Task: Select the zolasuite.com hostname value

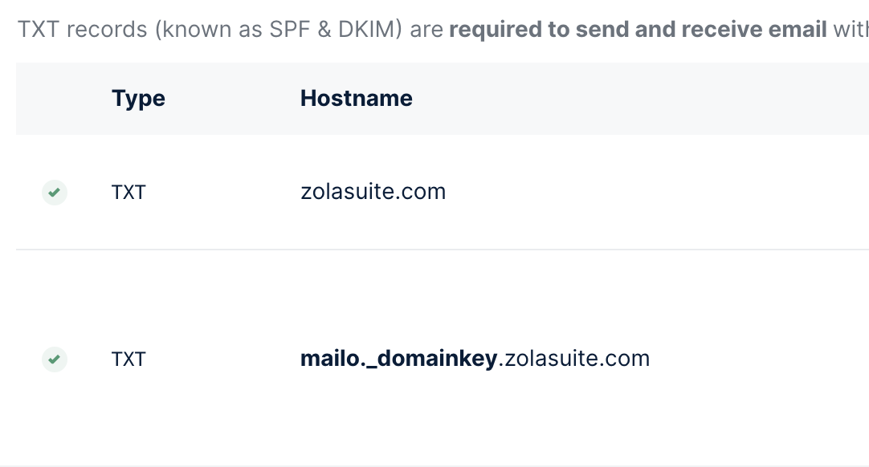Action: [x=373, y=193]
